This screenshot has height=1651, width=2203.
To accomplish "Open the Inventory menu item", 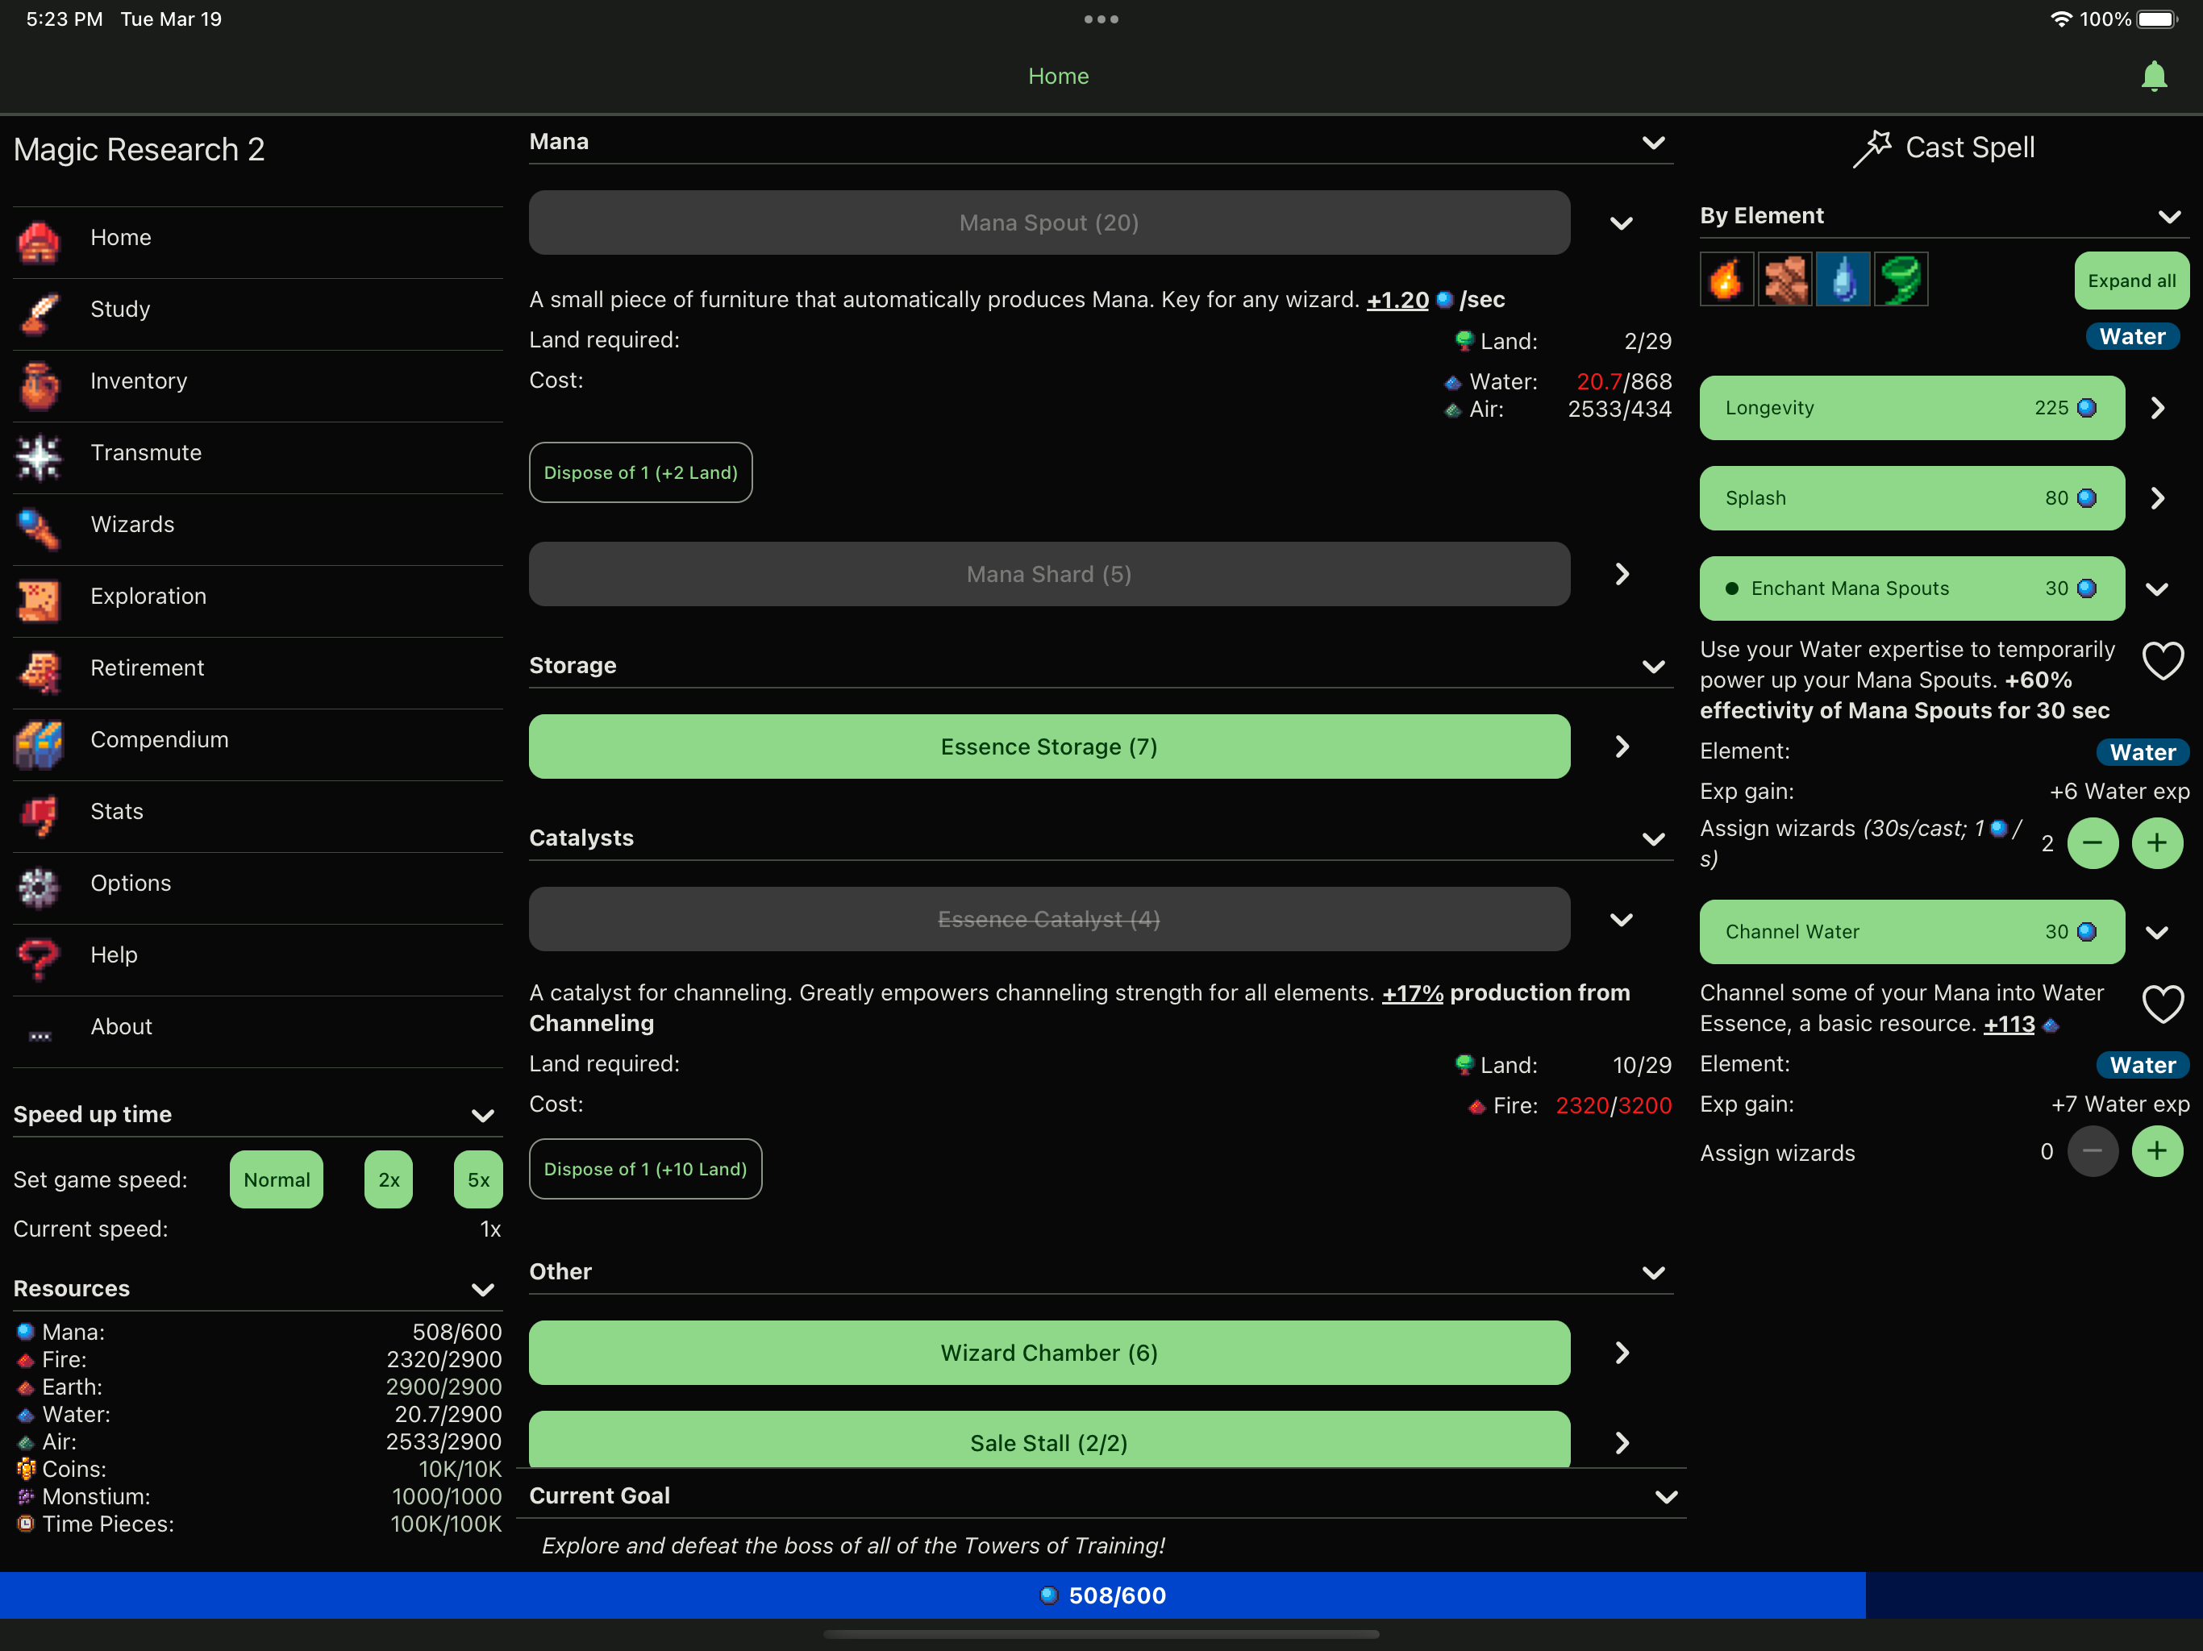I will tap(258, 385).
